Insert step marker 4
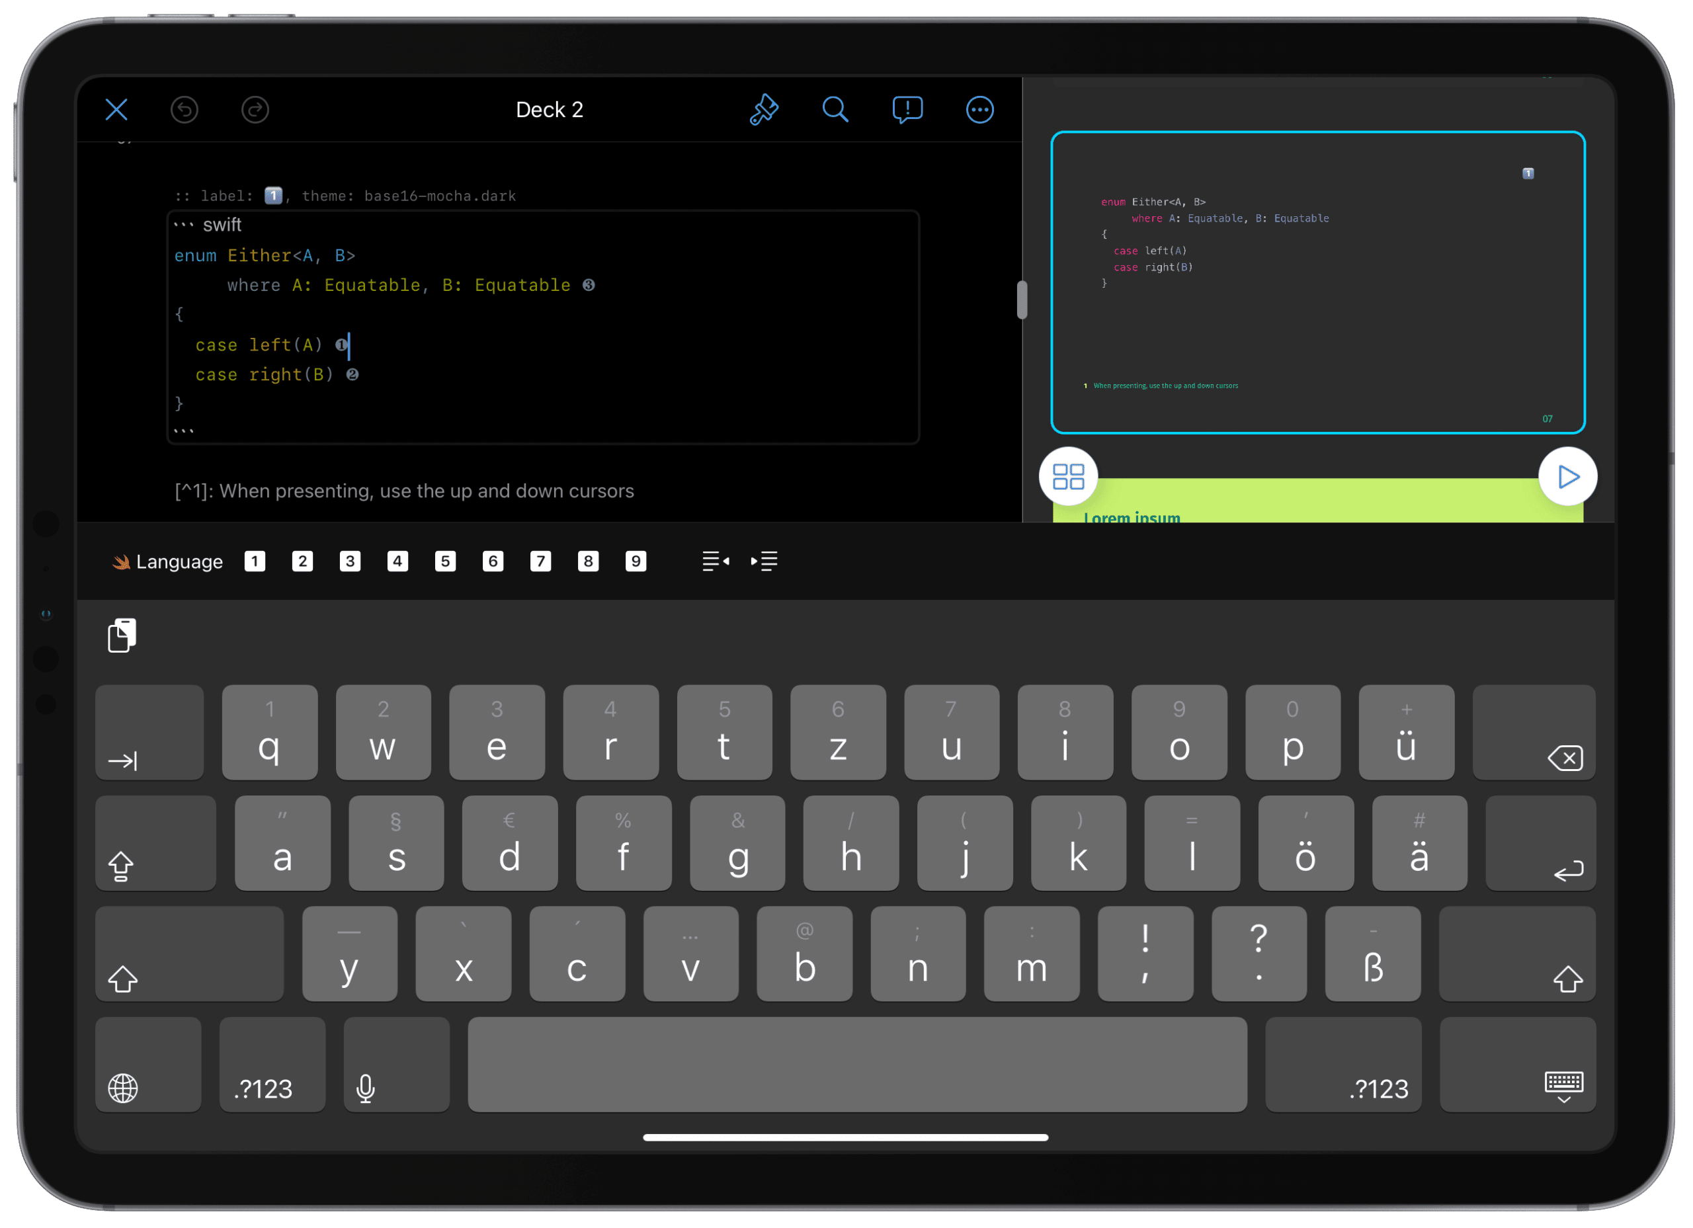 [x=398, y=561]
